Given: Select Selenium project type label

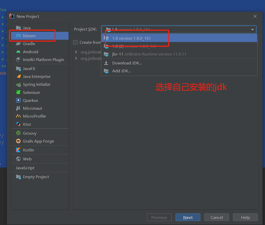Looking at the screenshot, I should click(x=31, y=92).
